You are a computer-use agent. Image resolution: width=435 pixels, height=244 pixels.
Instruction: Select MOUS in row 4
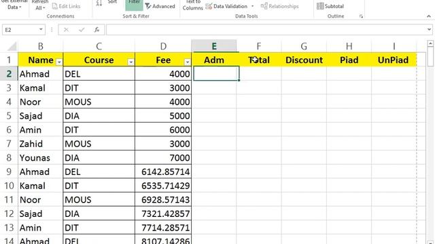(99, 102)
